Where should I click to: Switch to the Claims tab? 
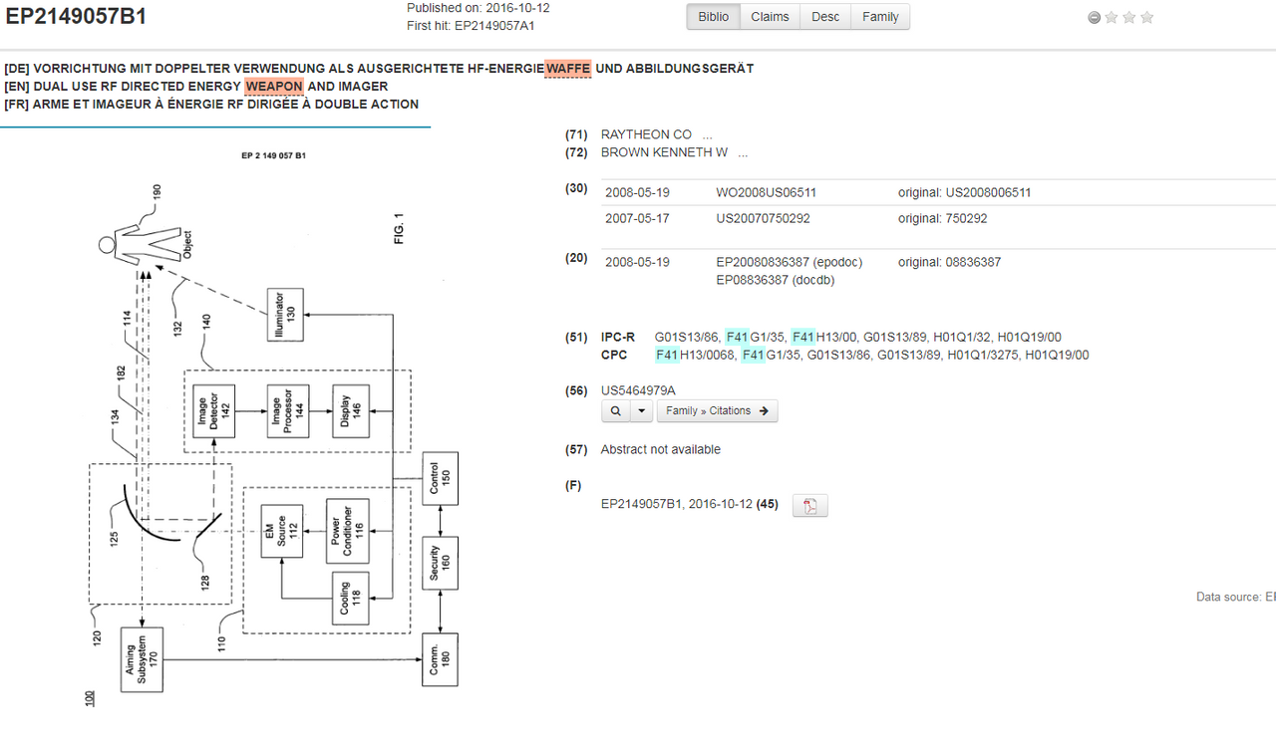click(x=770, y=17)
